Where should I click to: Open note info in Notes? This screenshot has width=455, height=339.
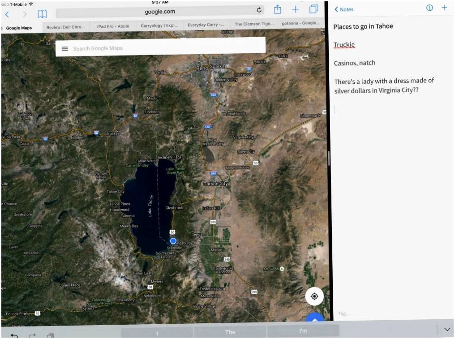(x=429, y=8)
